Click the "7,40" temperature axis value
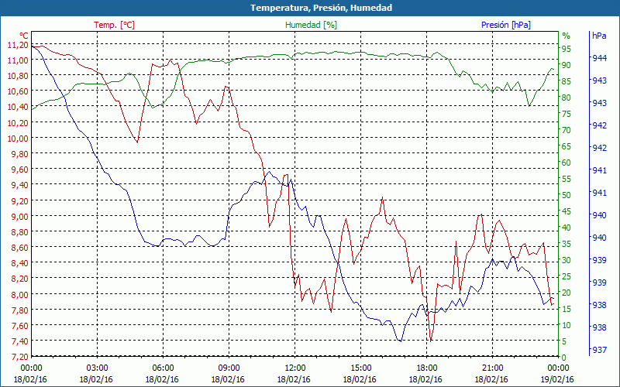 point(20,341)
